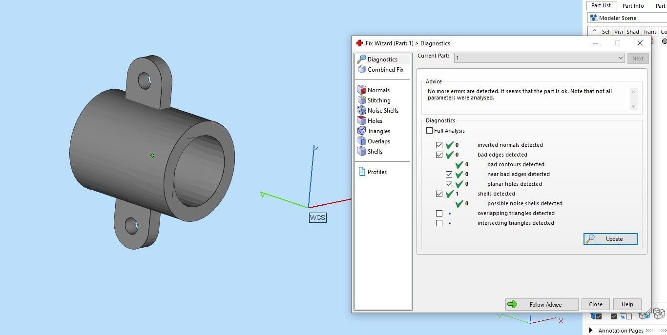
Task: Toggle shells detected checkbox
Action: click(439, 194)
